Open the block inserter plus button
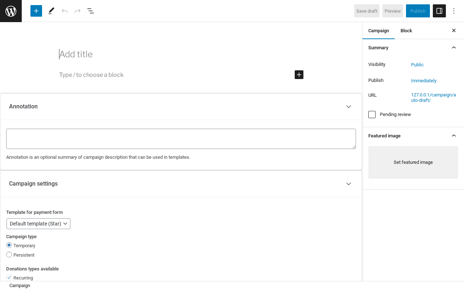Screen dimensions: 464x290 click(x=36, y=11)
